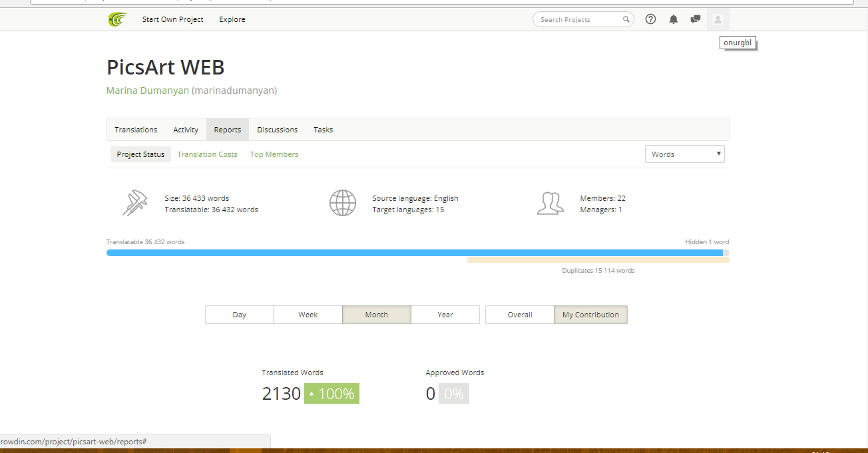Click the beige duplicates progress bar

598,260
